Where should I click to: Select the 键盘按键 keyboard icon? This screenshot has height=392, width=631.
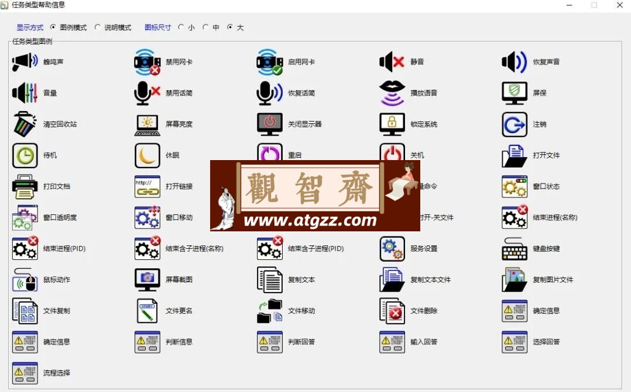pos(515,249)
